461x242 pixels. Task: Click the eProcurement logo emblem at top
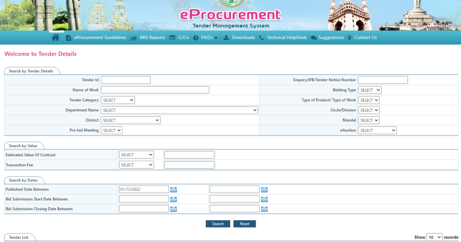(x=230, y=4)
